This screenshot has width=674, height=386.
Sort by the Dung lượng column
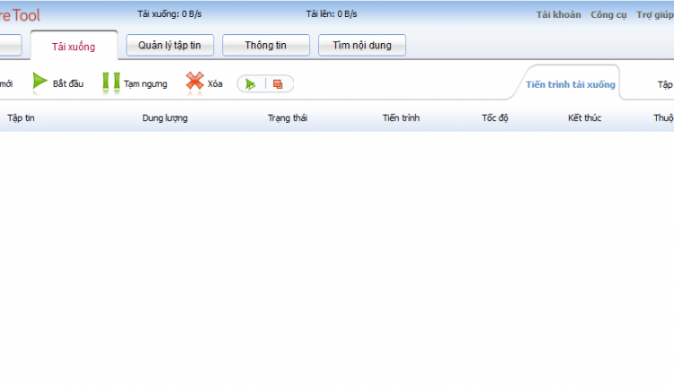(164, 118)
